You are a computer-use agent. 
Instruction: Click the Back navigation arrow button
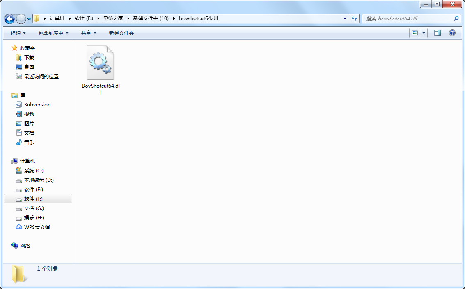[x=9, y=19]
